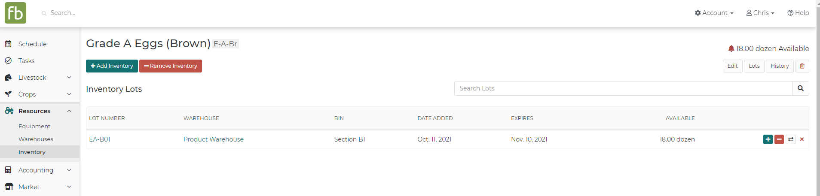
Task: Click the transfer arrows icon for lot EA-B01
Action: point(791,139)
